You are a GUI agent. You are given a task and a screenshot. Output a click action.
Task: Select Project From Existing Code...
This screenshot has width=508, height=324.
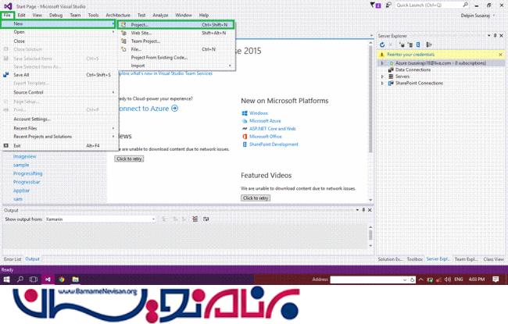tap(177, 58)
